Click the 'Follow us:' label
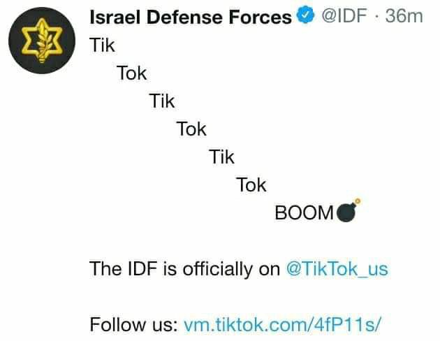Screen dimensions: 440x341 tap(134, 324)
